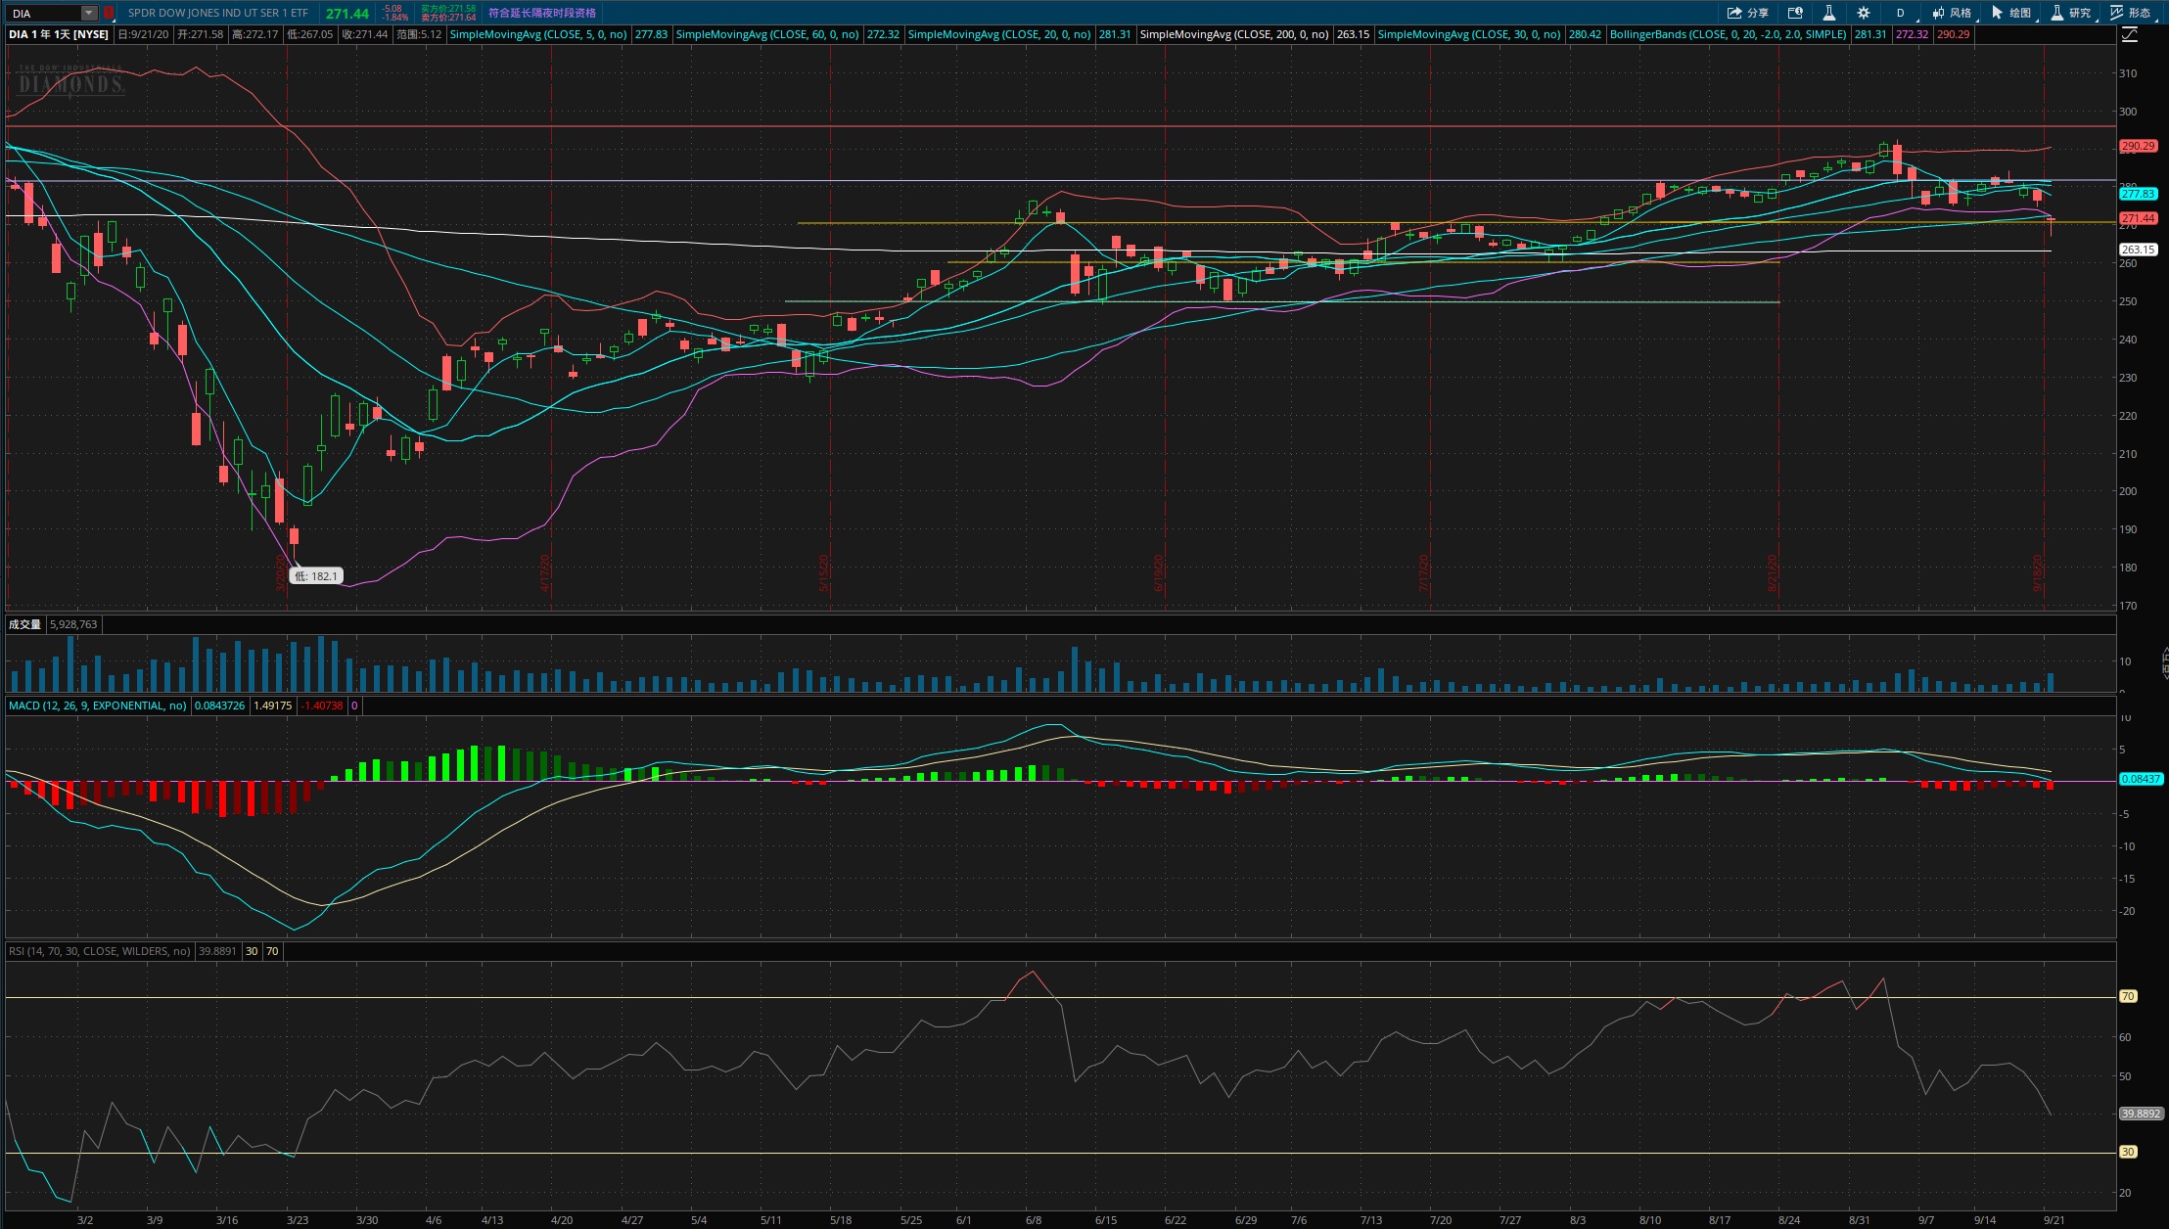Screen dimensions: 2169x1229
Task: Select SimpleMovingAvg (CLOSE, 5, 0, no) study label
Action: pos(538,34)
